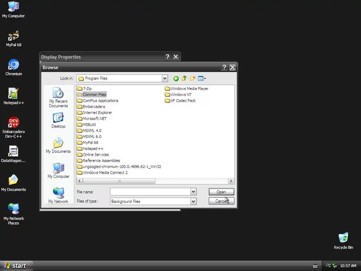Image resolution: width=361 pixels, height=271 pixels.
Task: Select My Computer desktop icon
Action: pos(13,10)
